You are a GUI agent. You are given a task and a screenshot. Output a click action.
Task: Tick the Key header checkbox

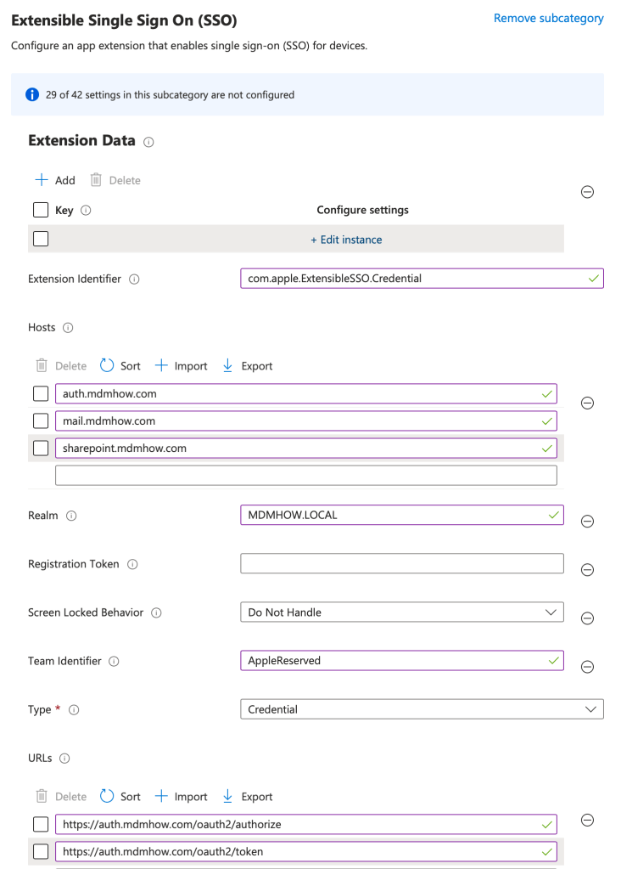pos(41,210)
